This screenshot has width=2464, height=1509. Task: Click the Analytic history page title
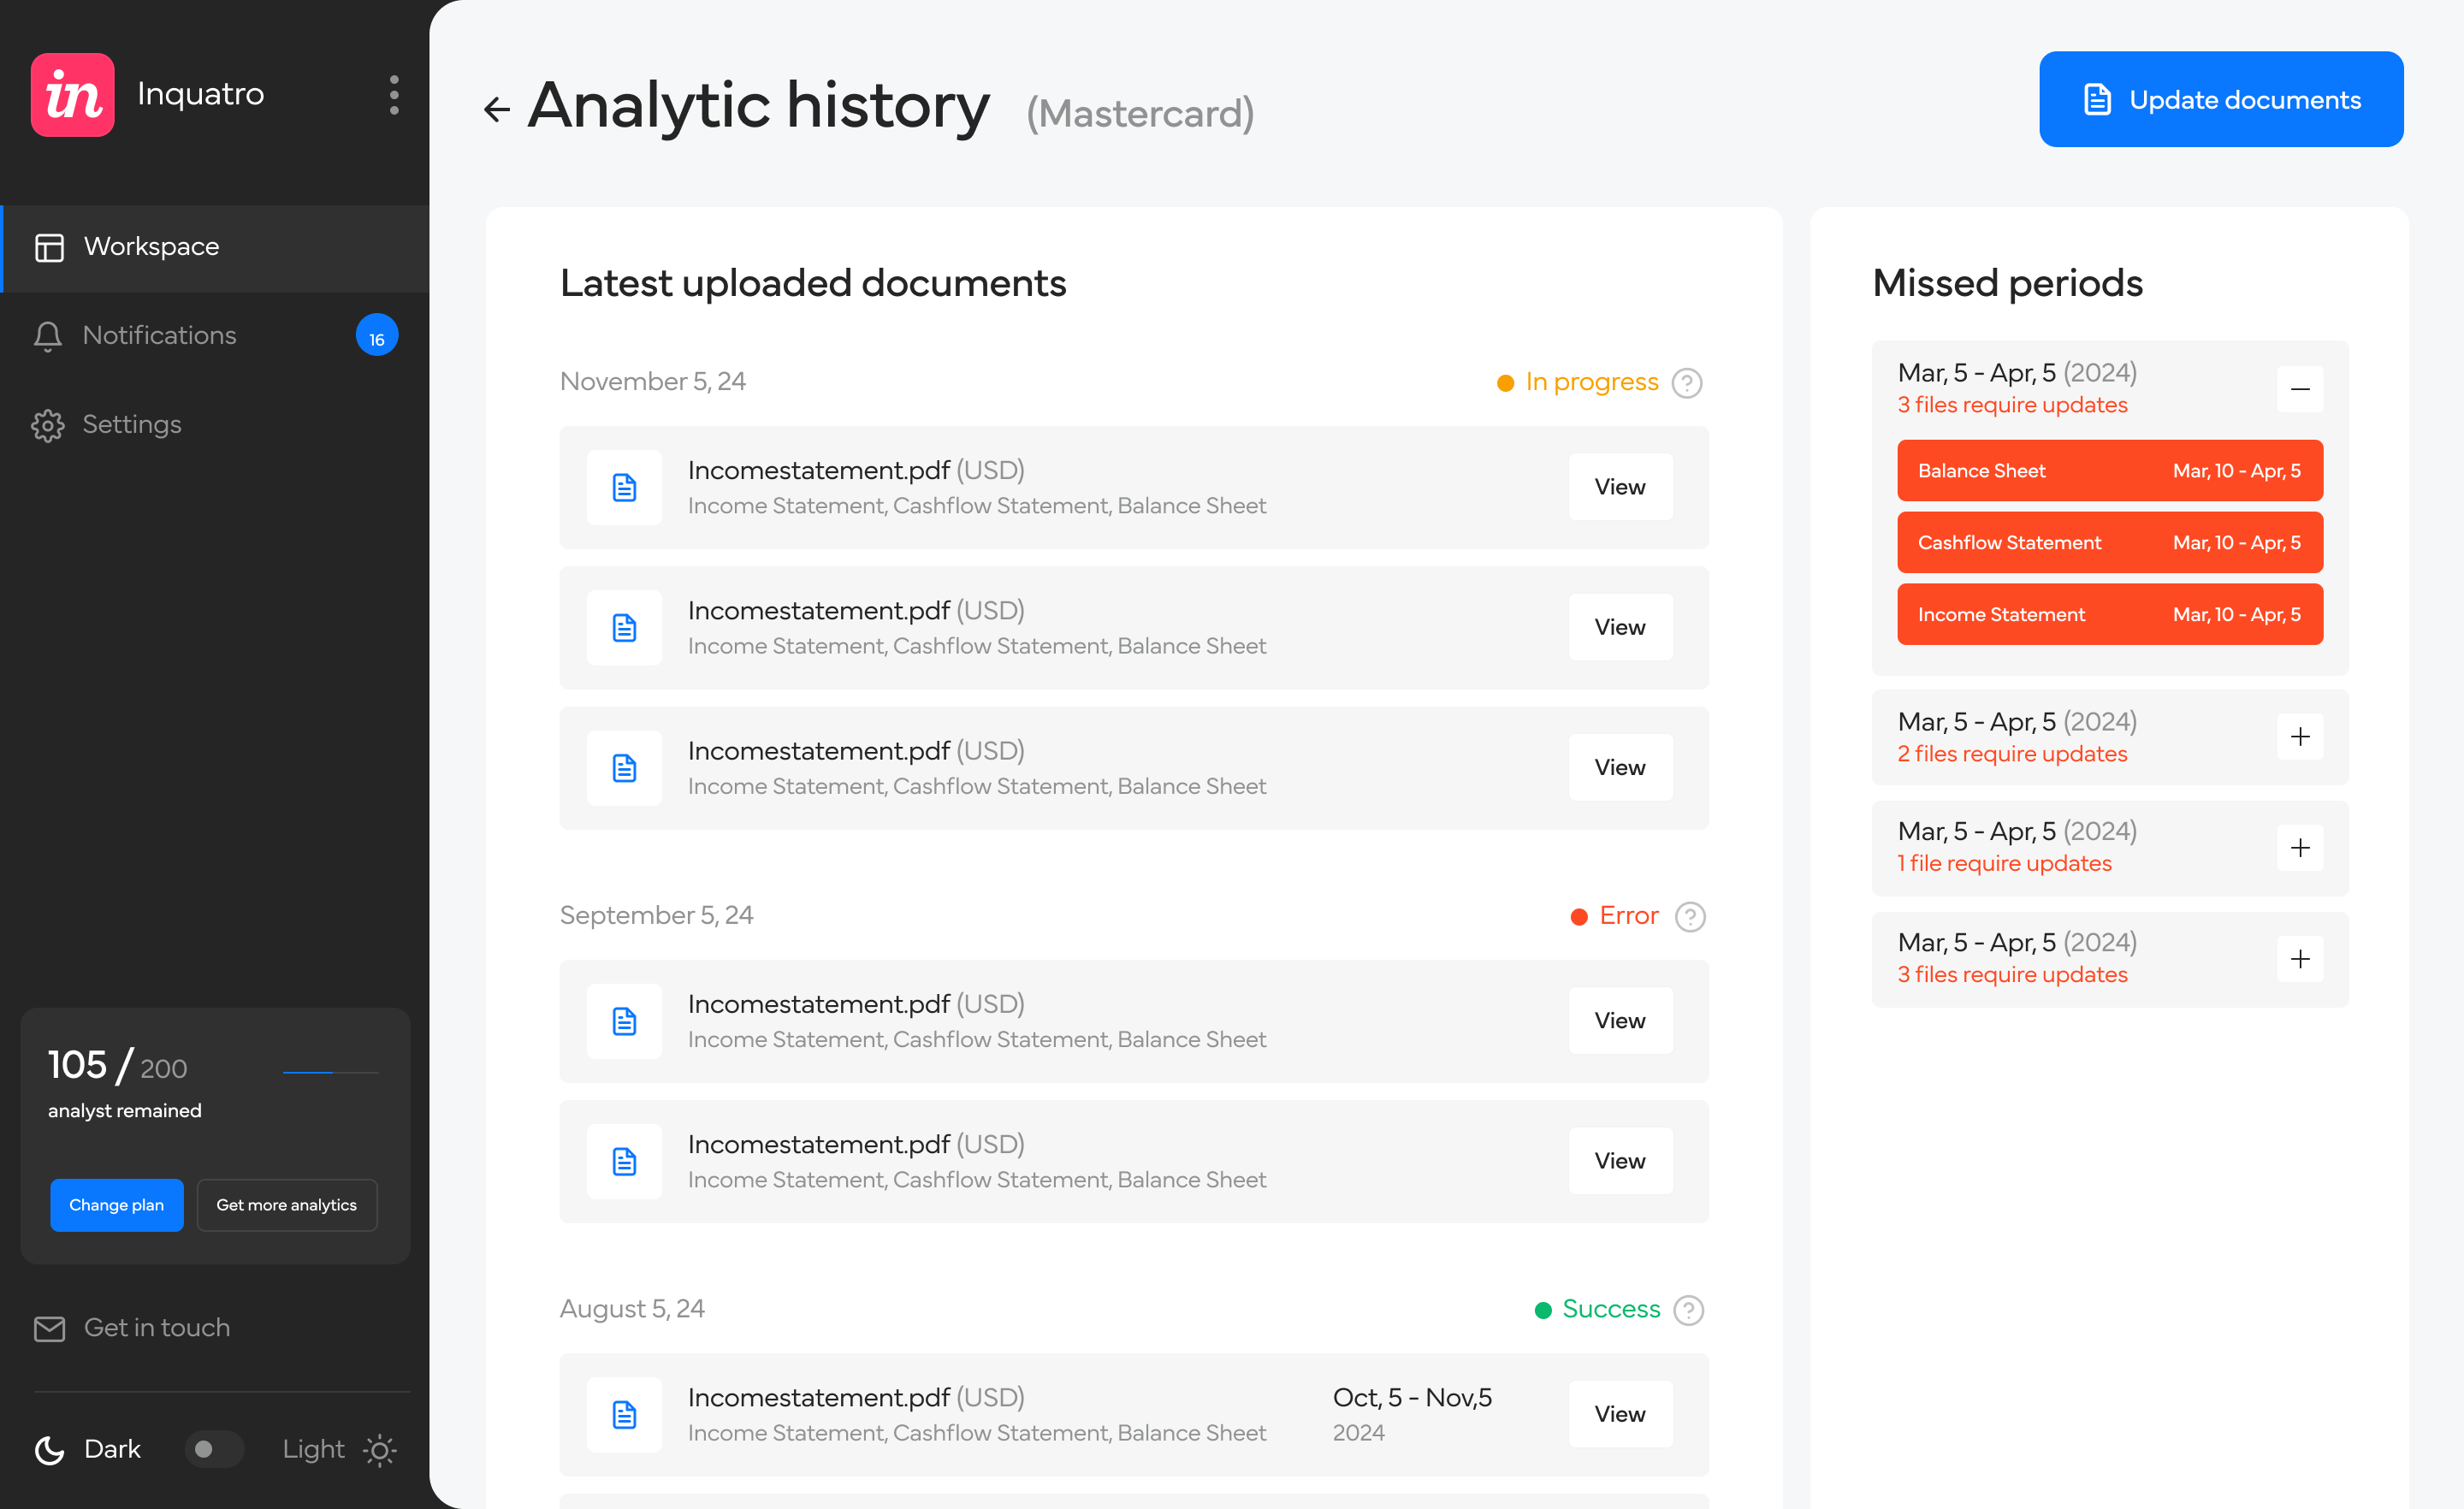[x=759, y=106]
